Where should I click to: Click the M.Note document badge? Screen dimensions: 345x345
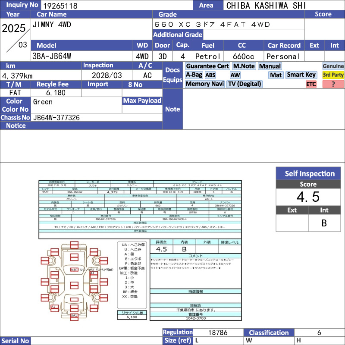244,66
